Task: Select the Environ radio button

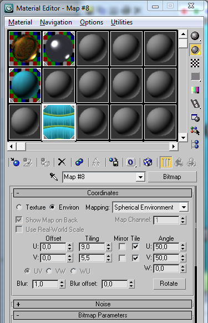Action: tap(52, 207)
